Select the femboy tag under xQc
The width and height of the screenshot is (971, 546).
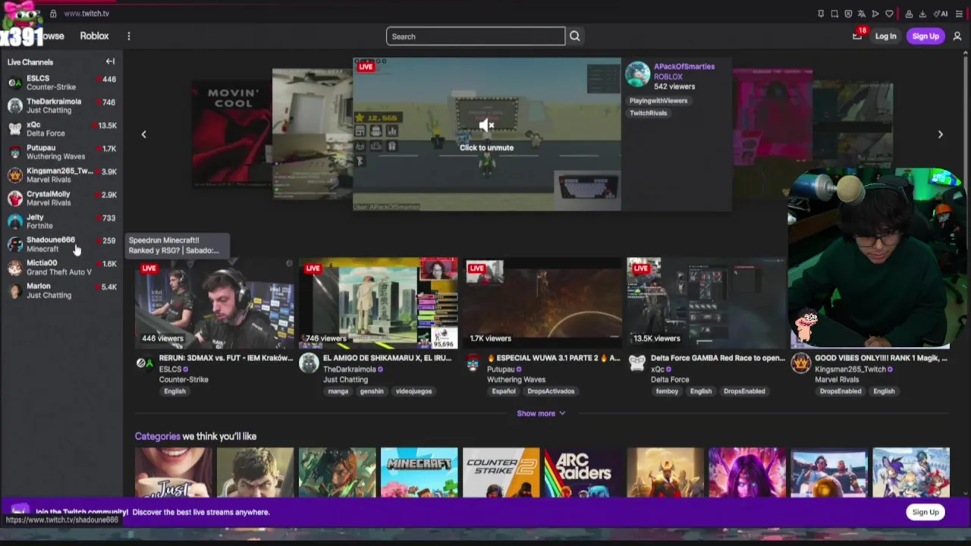[667, 391]
